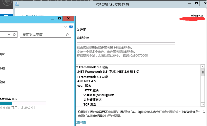This screenshot has width=207, height=126.
Task: Select 命名管道激活 row
Action: click(92, 100)
